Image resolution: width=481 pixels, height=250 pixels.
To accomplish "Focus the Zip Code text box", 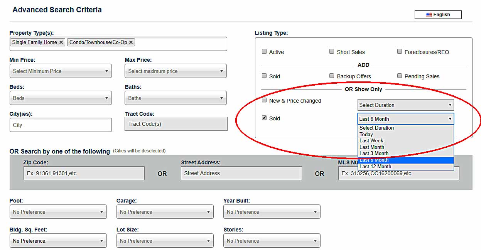I will 84,173.
